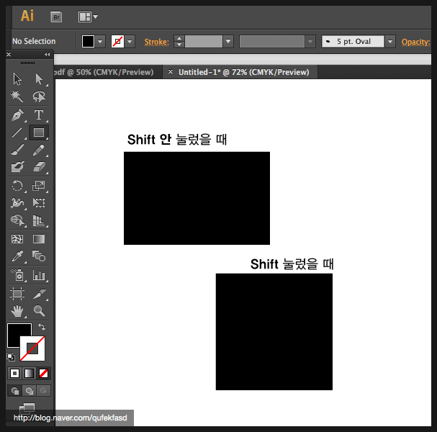Switch to the pdf @ 50% document tab
Viewport: 437px width, 432px height.
[x=103, y=72]
